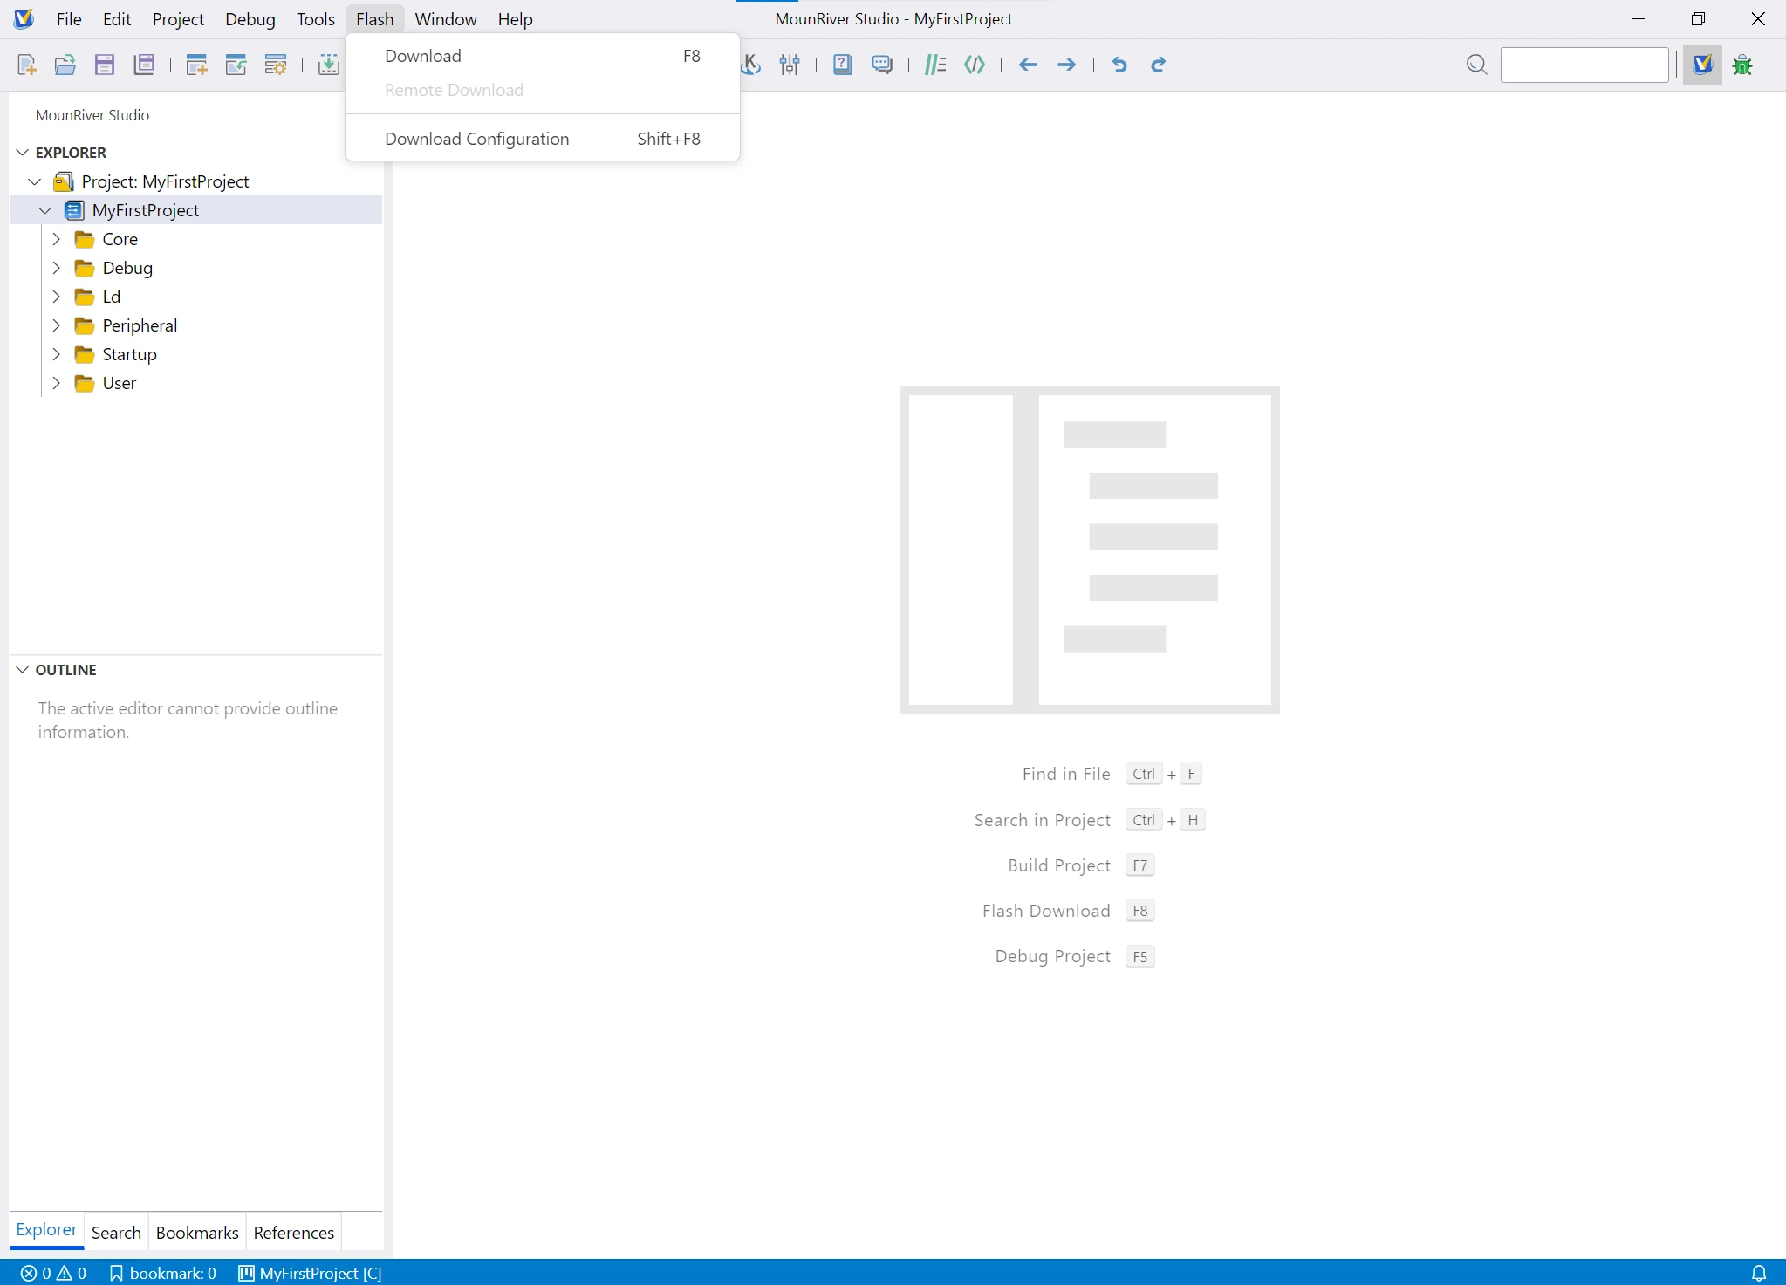The height and width of the screenshot is (1285, 1786).
Task: Switch to the Explorer bottom tab
Action: pos(46,1230)
